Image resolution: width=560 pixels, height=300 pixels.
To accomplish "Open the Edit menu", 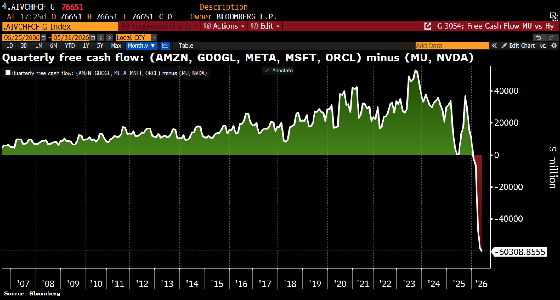I will 265,26.
